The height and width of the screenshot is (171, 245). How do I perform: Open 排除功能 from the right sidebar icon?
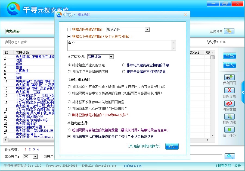pos(230,117)
